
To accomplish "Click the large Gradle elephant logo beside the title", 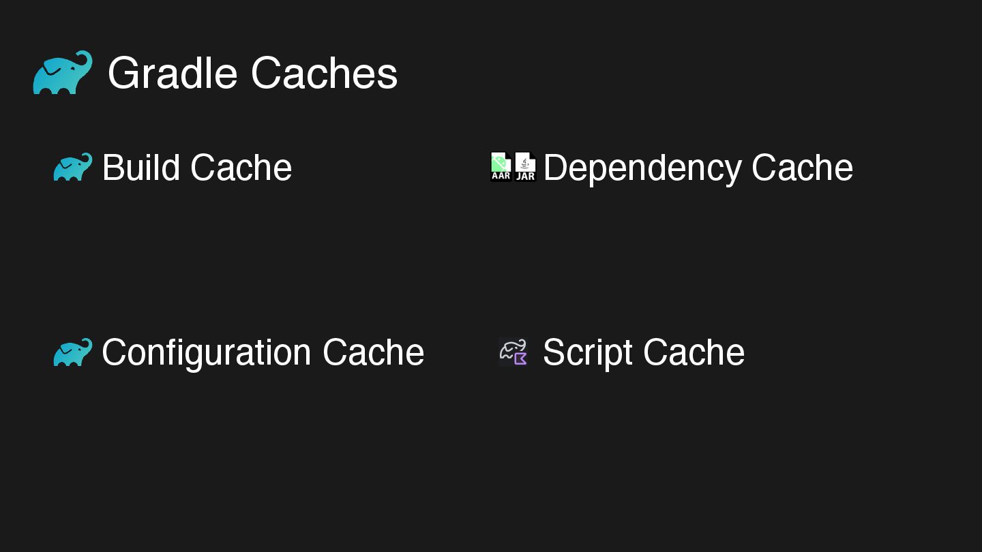I will (x=63, y=72).
